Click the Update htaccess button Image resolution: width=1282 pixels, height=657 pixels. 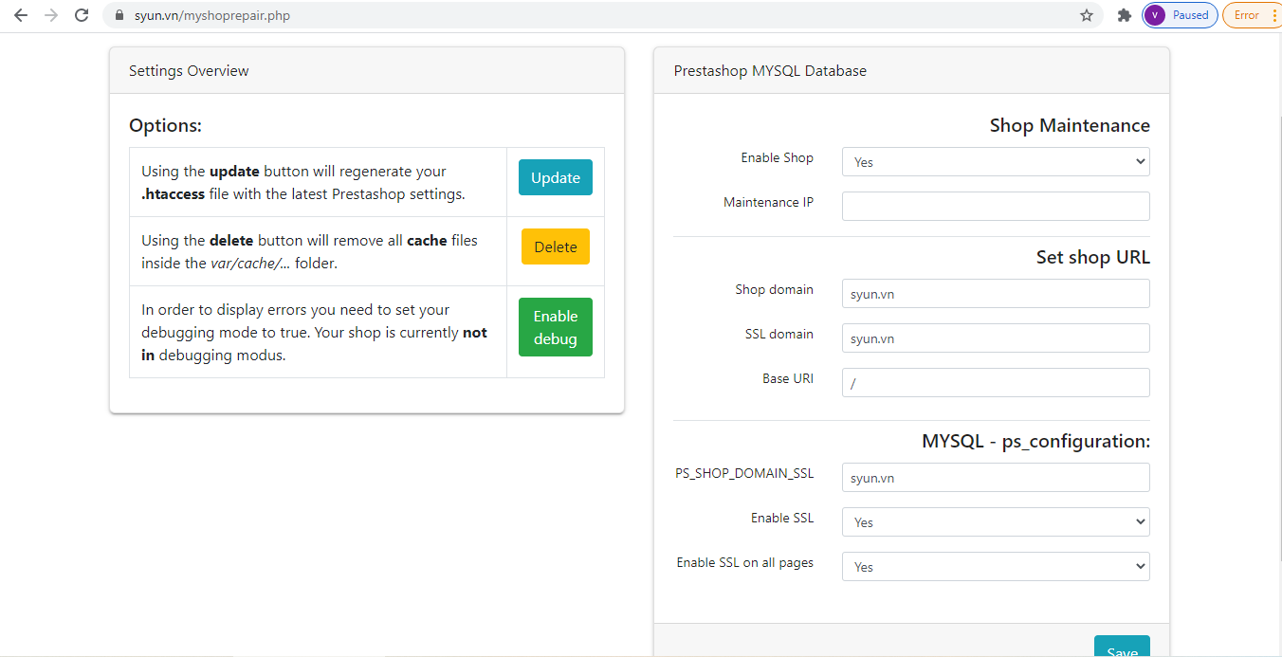(556, 177)
